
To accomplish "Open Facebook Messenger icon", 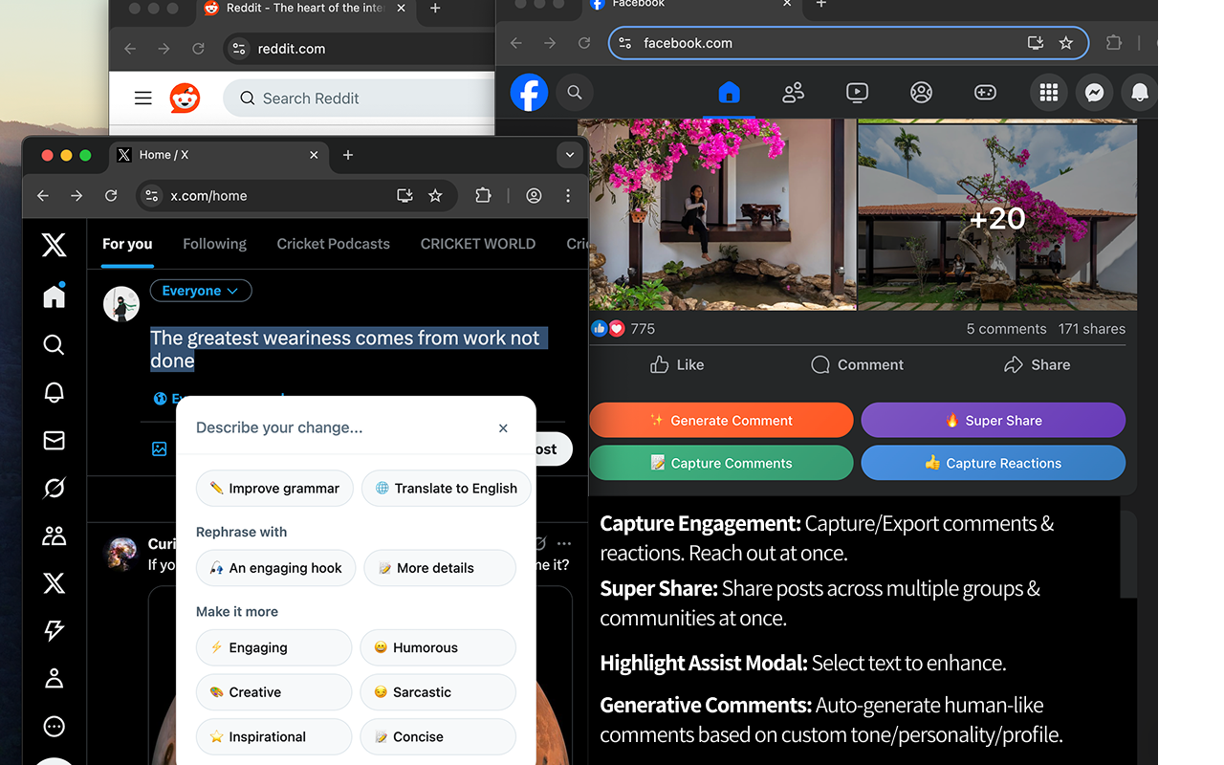I will [1095, 93].
